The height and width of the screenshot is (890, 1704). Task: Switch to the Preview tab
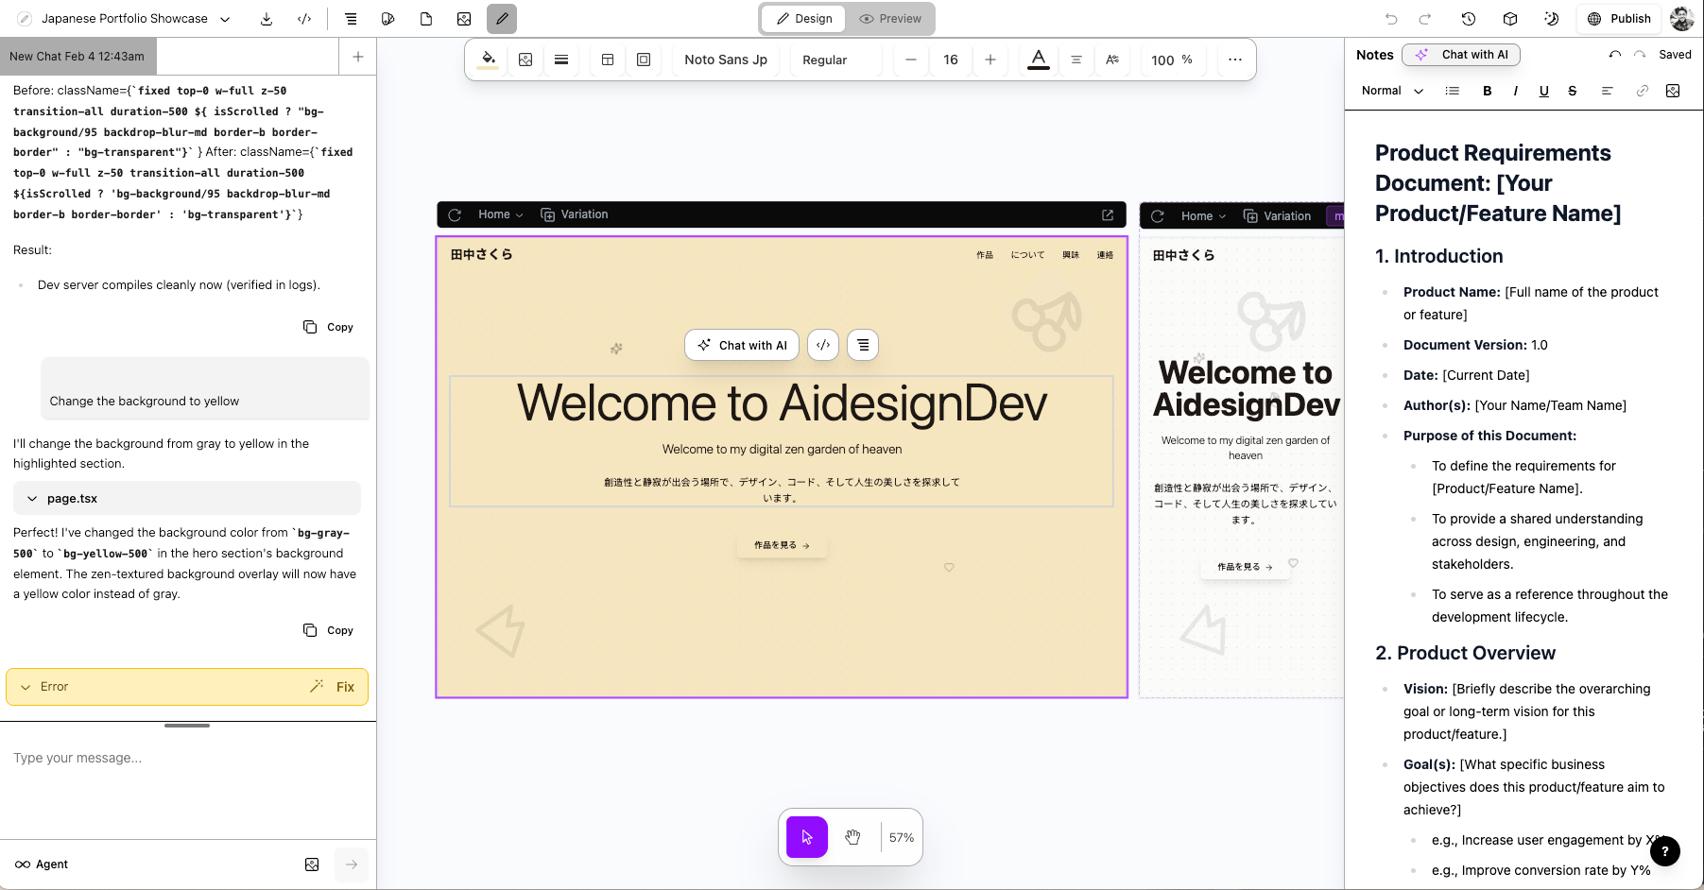pyautogui.click(x=889, y=18)
